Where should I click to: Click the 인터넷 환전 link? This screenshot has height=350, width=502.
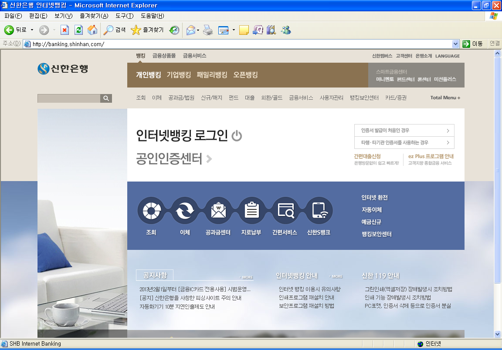[375, 197]
